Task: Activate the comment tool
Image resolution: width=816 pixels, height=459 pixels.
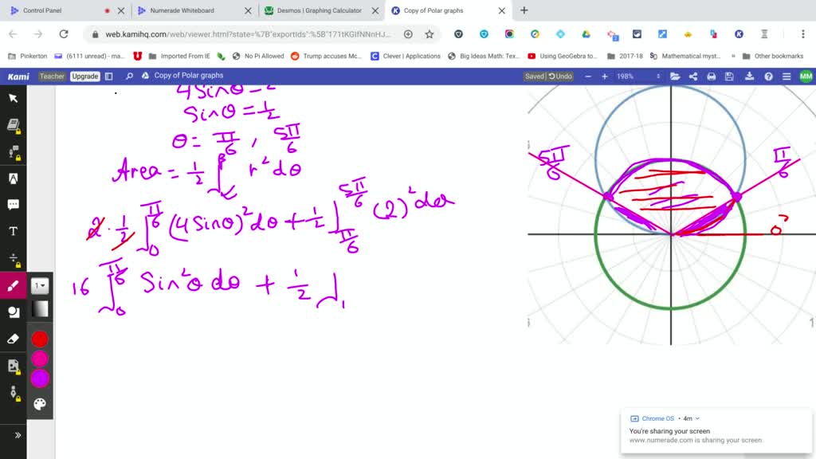Action: (x=12, y=203)
